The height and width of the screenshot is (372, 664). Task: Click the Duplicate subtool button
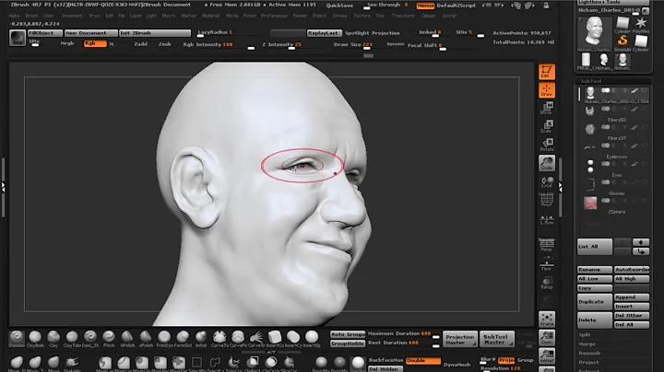tap(595, 302)
